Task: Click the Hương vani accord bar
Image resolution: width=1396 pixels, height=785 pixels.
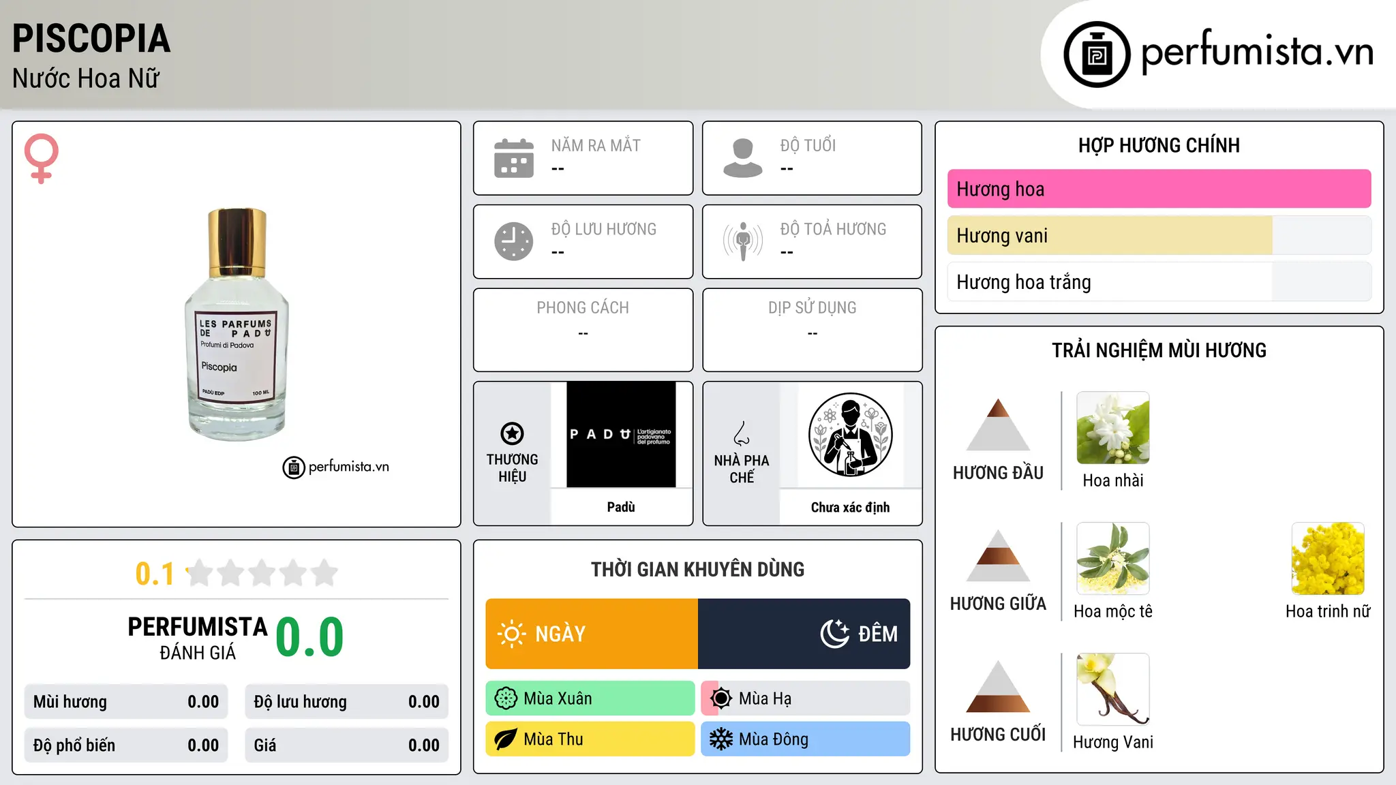Action: point(1159,235)
